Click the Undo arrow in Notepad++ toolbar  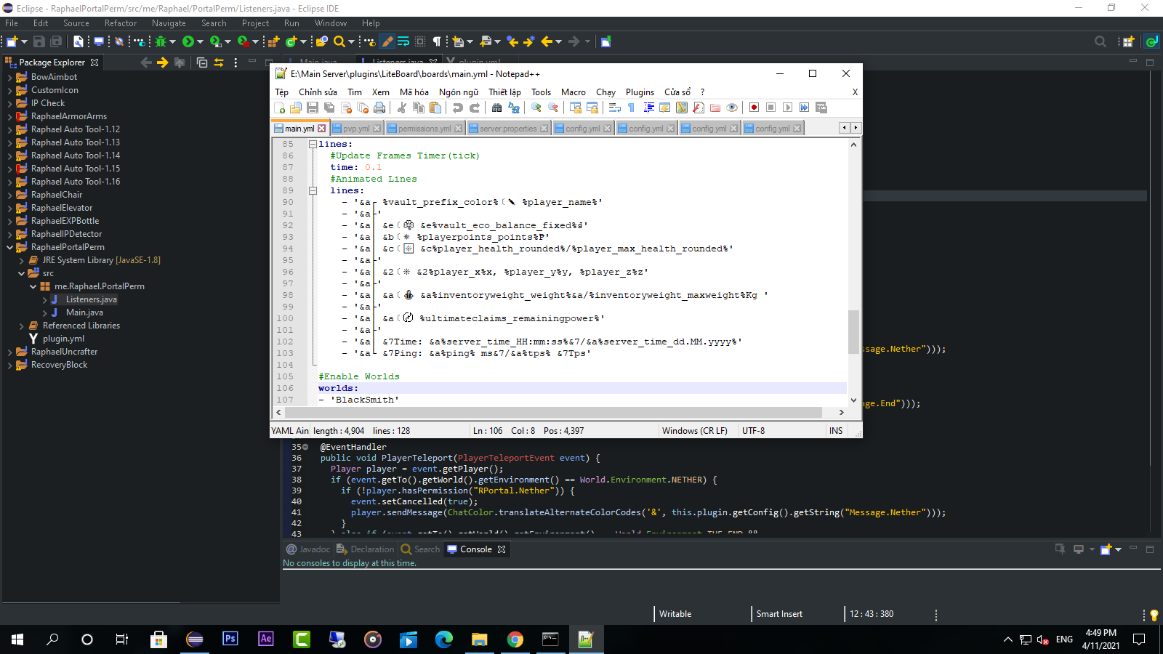tap(457, 108)
